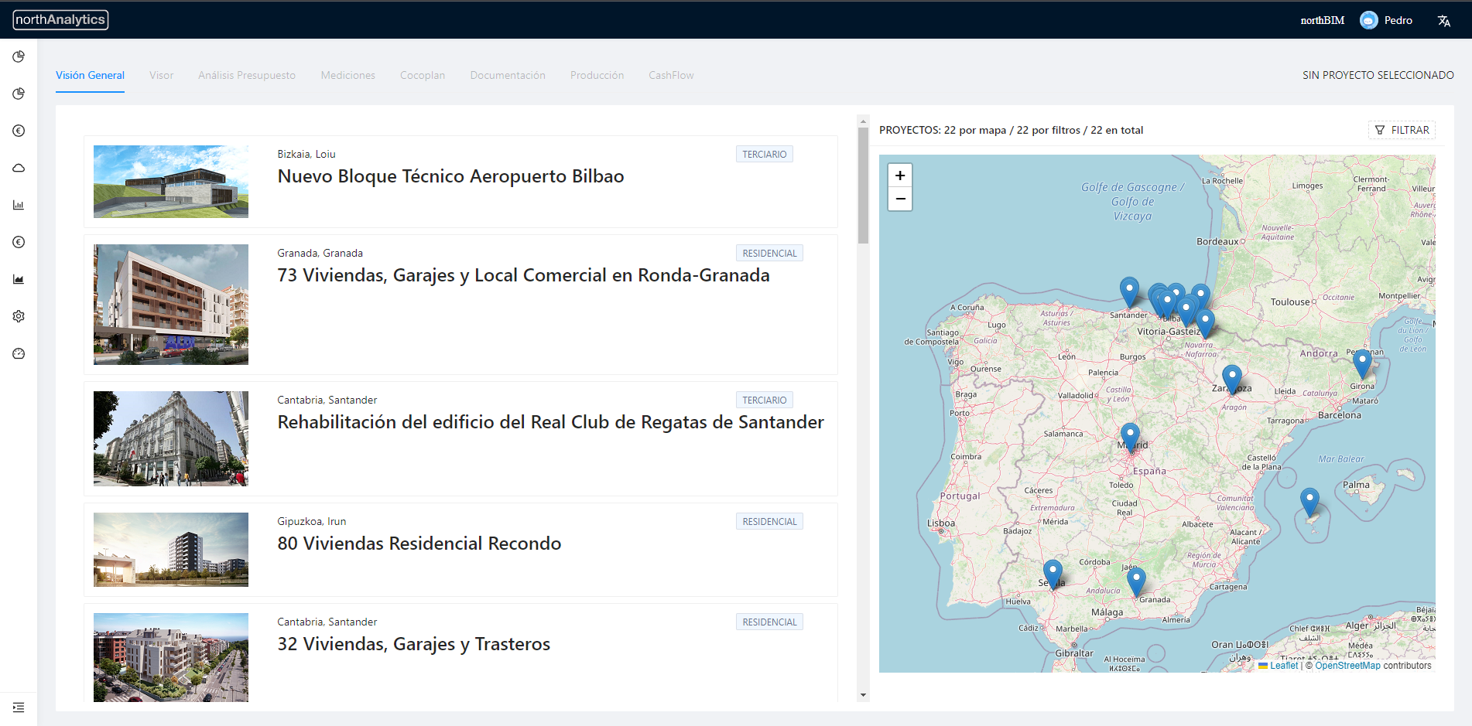Screen dimensions: 1472x726
Task: Open the Cocoplan tab
Action: point(423,75)
